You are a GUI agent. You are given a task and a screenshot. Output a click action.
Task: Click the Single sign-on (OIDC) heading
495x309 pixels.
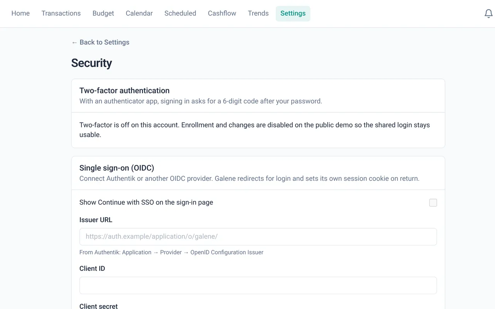[x=117, y=168]
